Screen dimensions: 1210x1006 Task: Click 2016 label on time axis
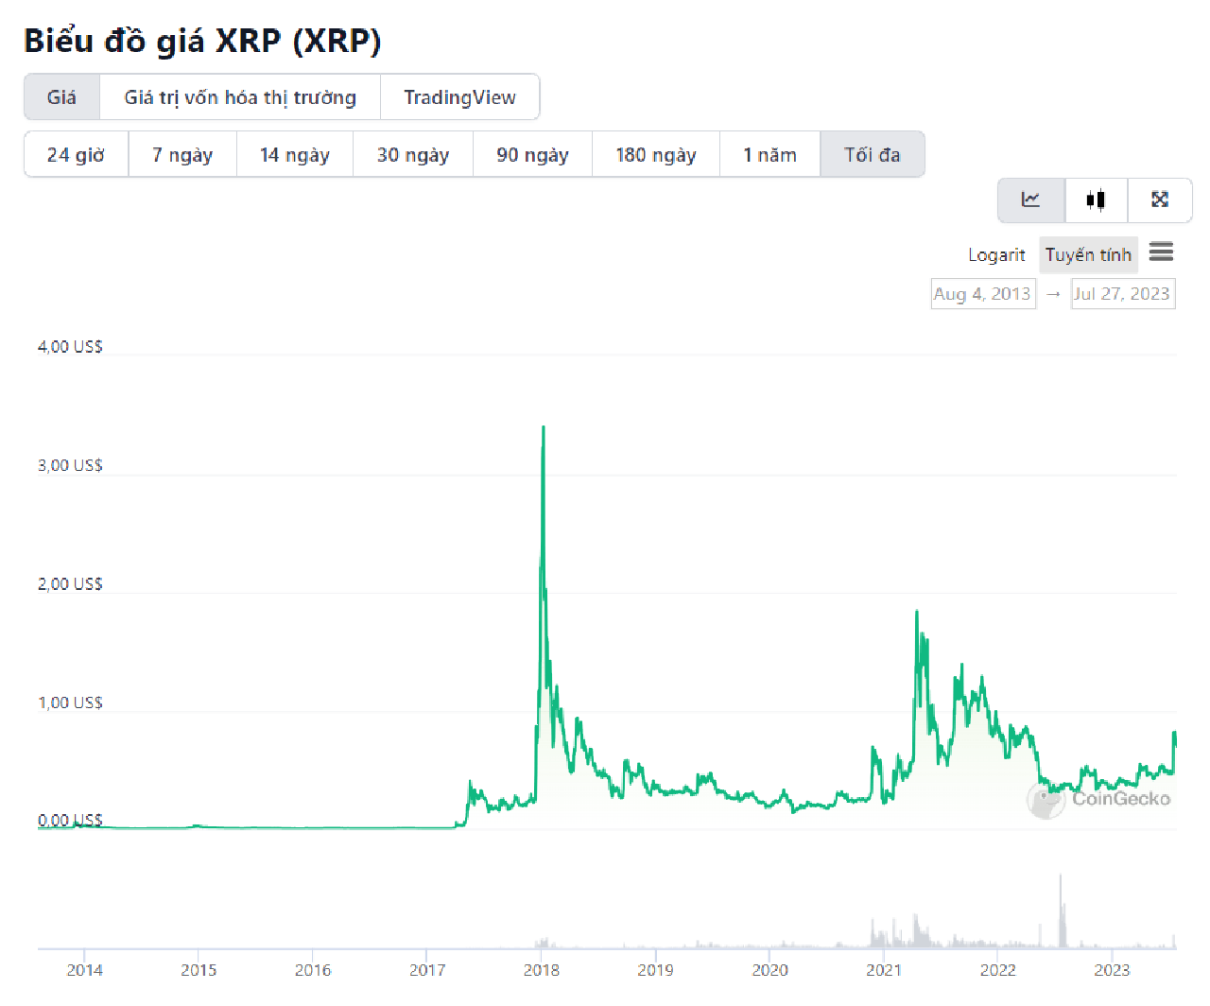[313, 970]
